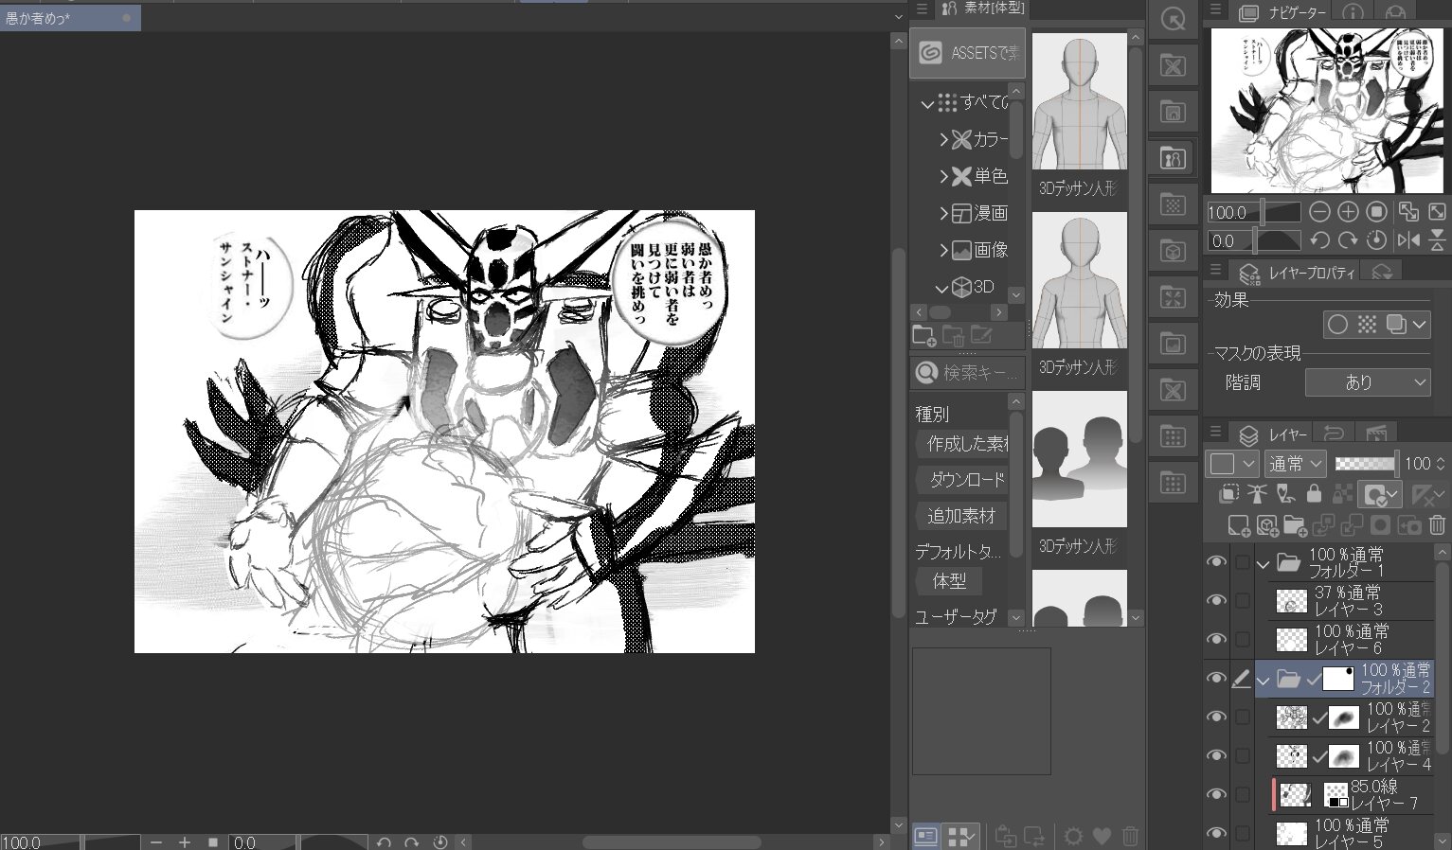Viewport: 1452px width, 850px height.
Task: Check the selection box beside レイヤー 3
Action: pyautogui.click(x=1243, y=601)
